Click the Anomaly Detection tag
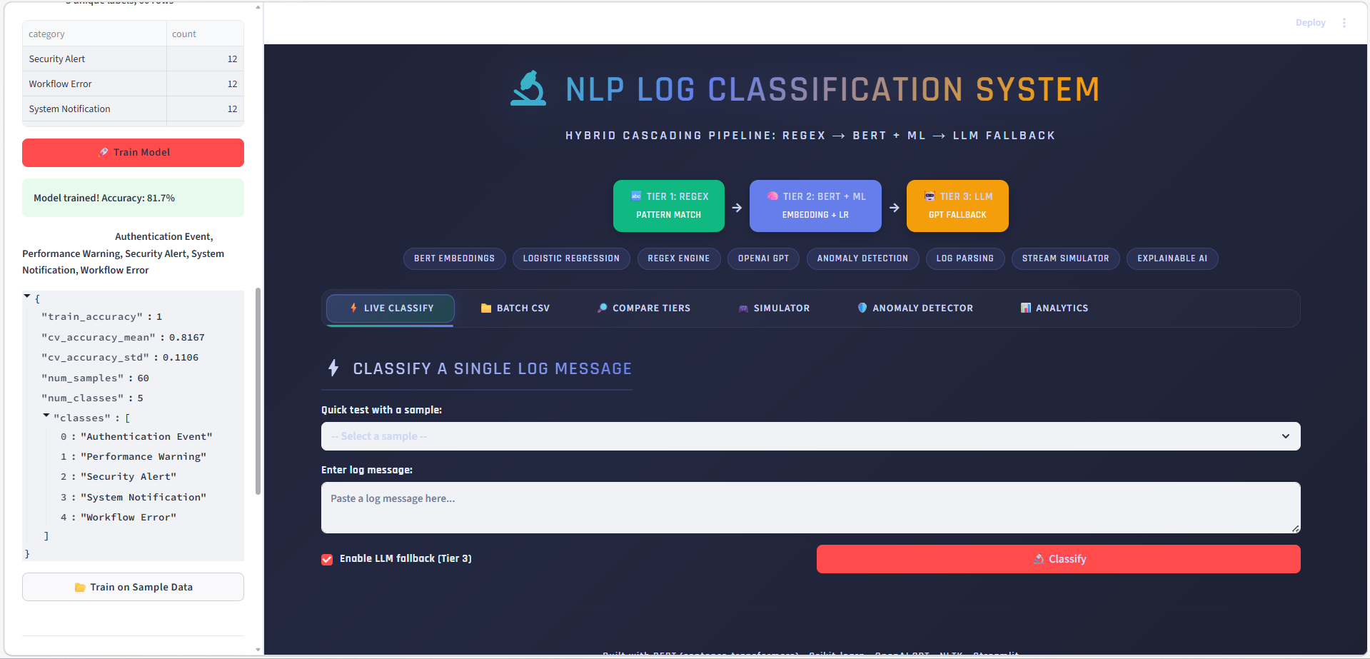1370x659 pixels. click(862, 258)
